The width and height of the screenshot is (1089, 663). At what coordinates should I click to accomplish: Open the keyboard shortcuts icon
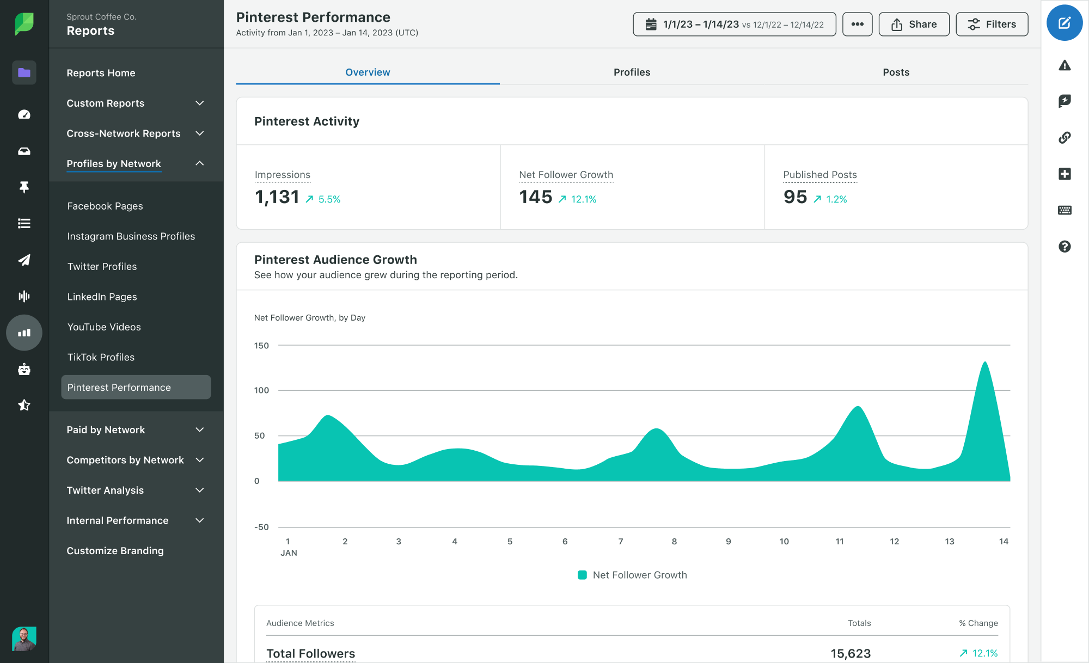1064,210
